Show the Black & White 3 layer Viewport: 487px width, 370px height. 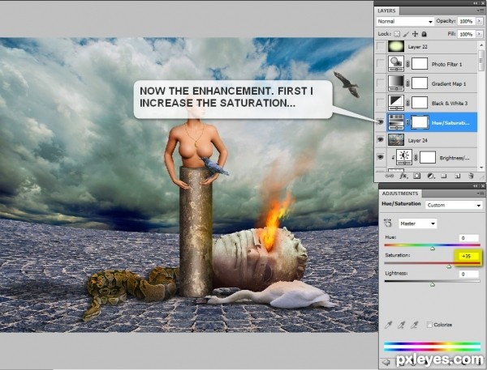click(381, 103)
